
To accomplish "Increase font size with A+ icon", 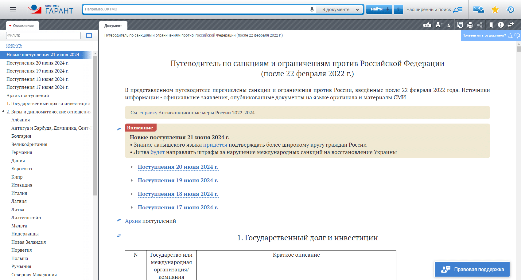I will point(439,25).
